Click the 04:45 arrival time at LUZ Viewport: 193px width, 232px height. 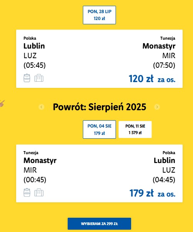pyautogui.click(x=164, y=180)
